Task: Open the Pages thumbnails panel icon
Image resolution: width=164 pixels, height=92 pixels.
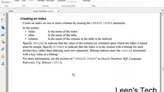Action: coord(3,28)
